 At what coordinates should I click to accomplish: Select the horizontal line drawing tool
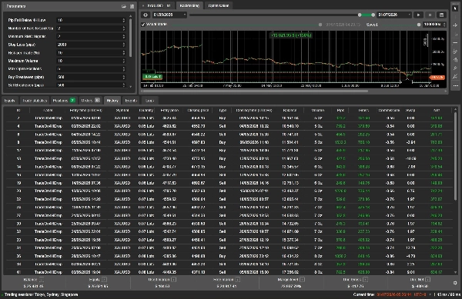click(x=455, y=43)
